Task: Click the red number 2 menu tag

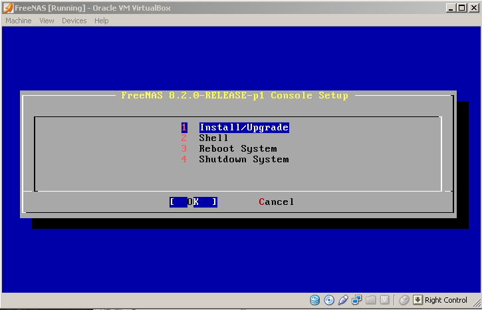Action: tap(183, 138)
